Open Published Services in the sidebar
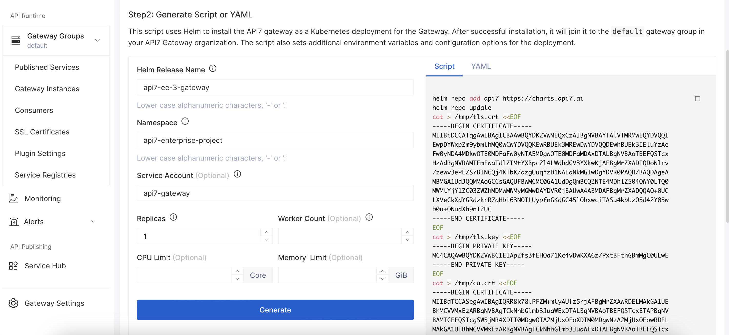The height and width of the screenshot is (335, 729). (x=47, y=67)
